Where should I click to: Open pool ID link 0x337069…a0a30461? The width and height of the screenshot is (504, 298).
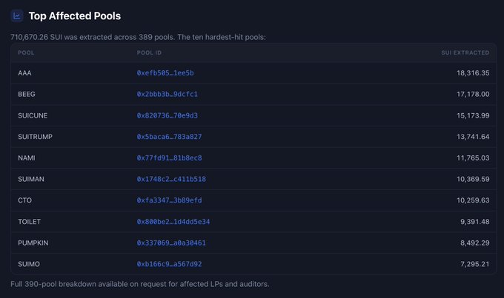(171, 243)
